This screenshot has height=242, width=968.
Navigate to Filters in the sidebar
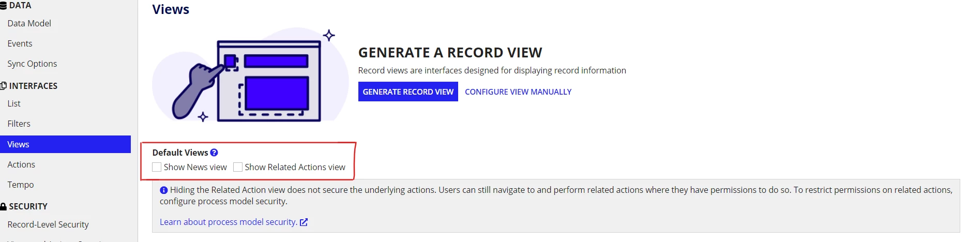[19, 124]
